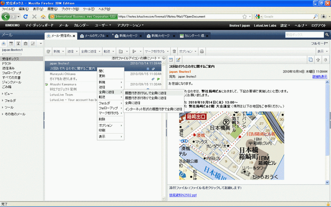Click the printer icon in mail toolbar
This screenshot has width=331, height=207.
click(202, 51)
